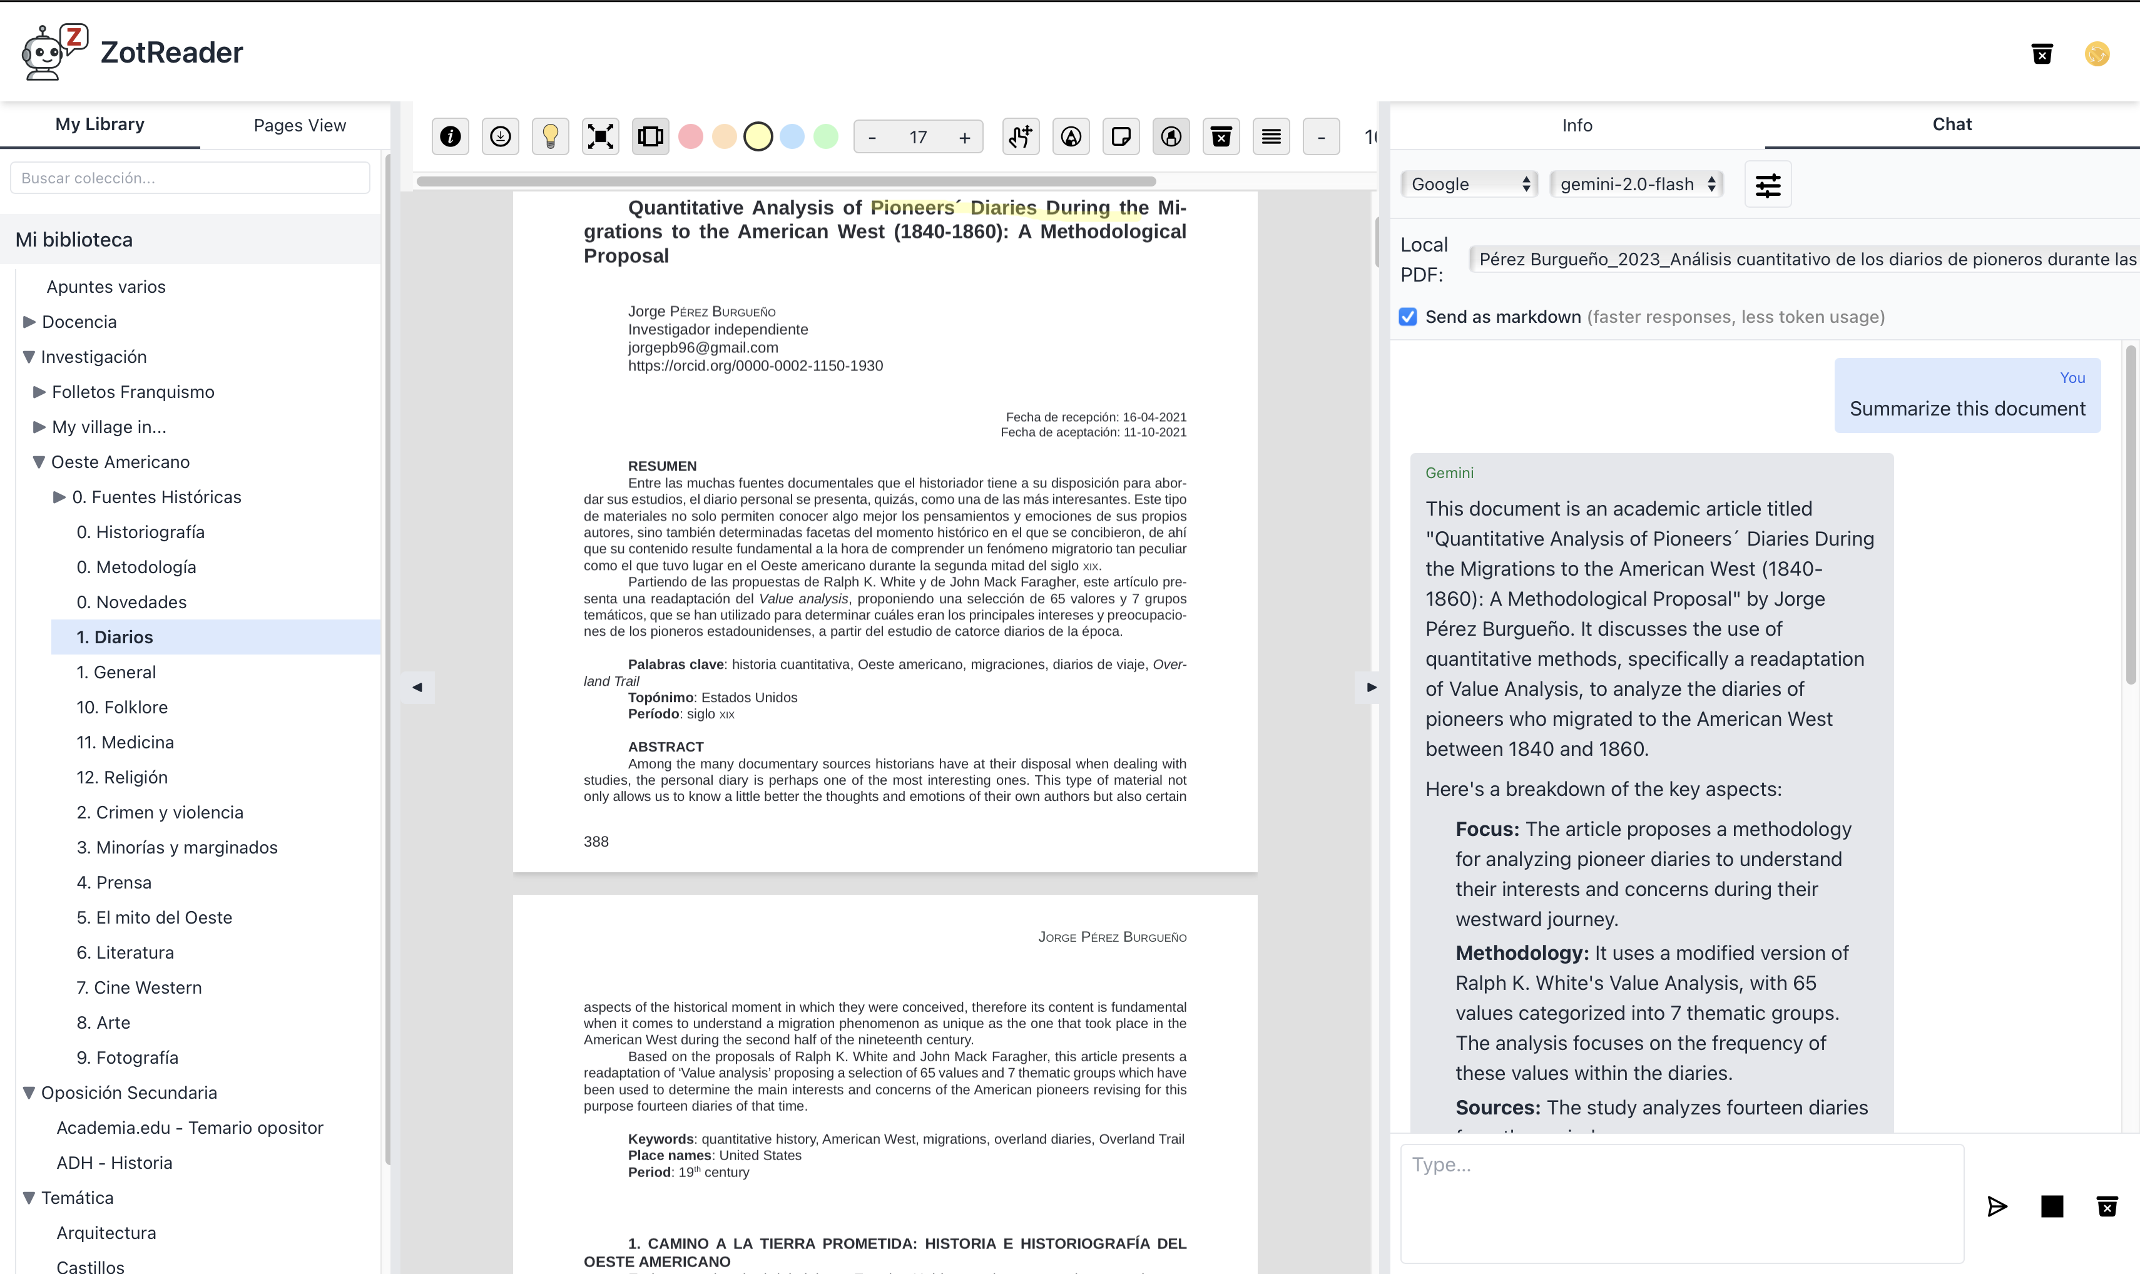Viewport: 2140px width, 1274px height.
Task: Switch to the Info tab
Action: pyautogui.click(x=1577, y=125)
